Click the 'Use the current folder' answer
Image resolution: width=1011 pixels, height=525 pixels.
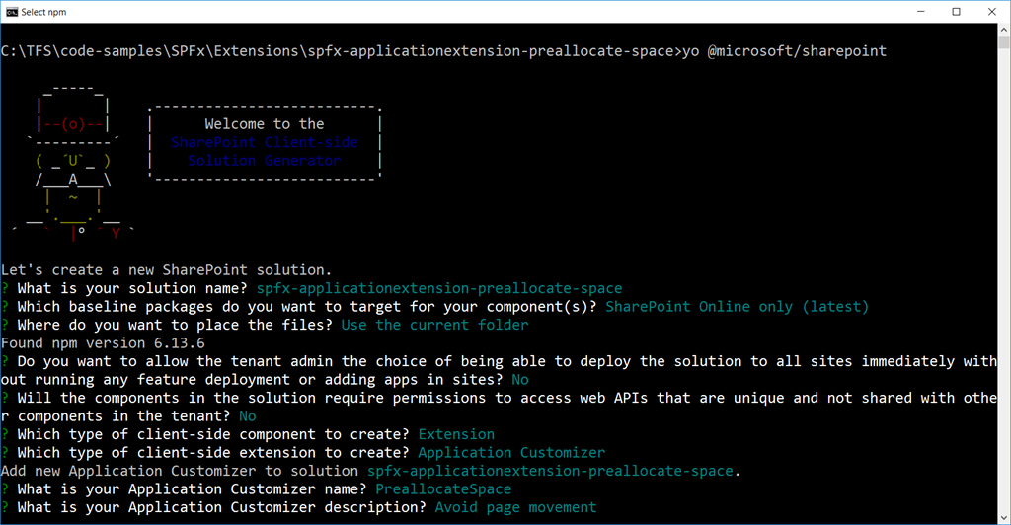click(434, 325)
